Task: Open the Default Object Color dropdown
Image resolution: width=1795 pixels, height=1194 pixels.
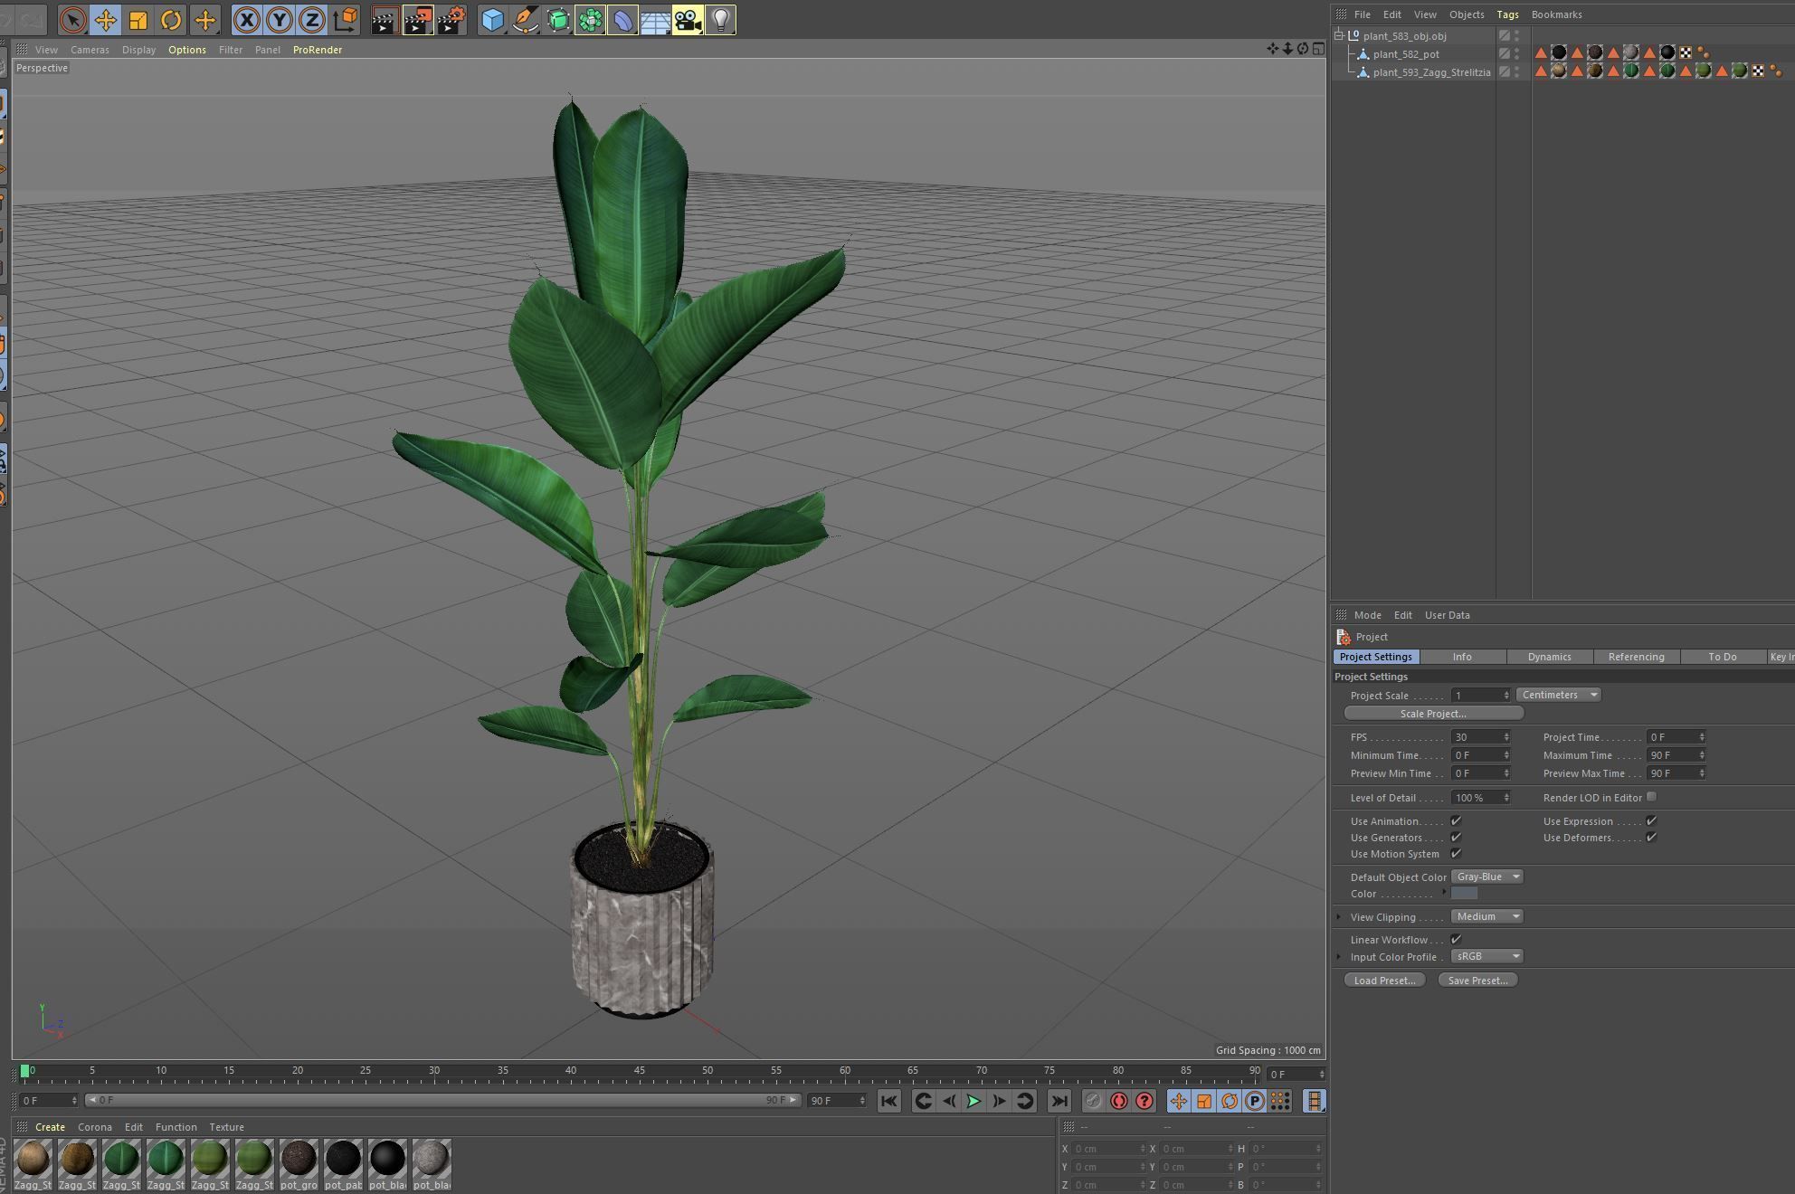Action: (1487, 877)
